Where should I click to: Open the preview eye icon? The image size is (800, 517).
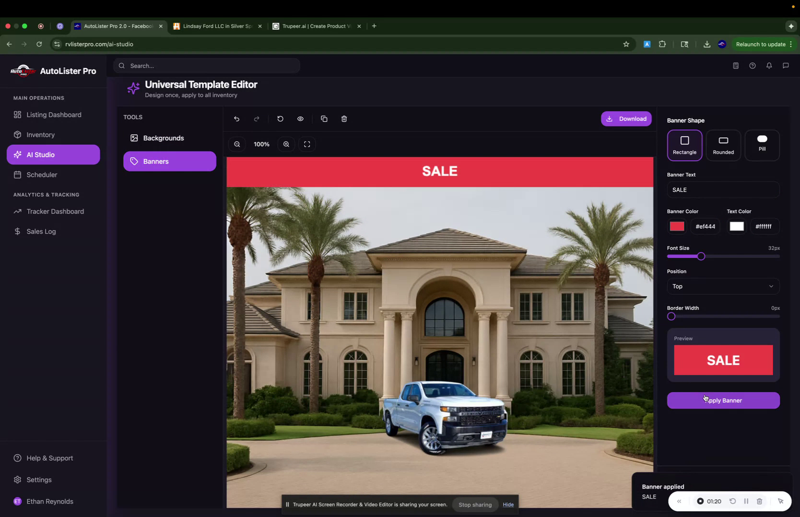click(x=300, y=118)
